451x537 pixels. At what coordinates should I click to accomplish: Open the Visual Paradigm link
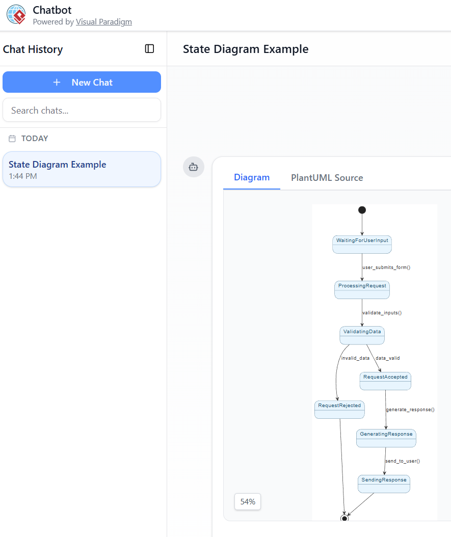pyautogui.click(x=103, y=22)
